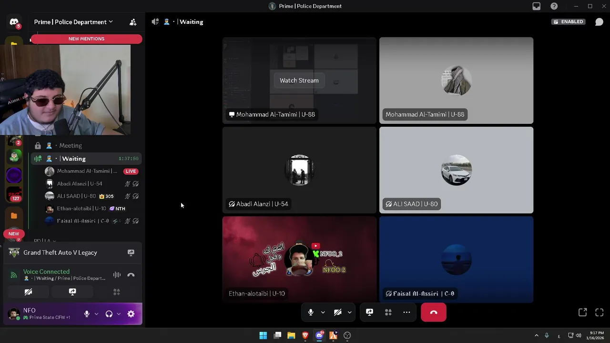Click the NEW MENTIONS banner
The width and height of the screenshot is (610, 343).
point(86,39)
